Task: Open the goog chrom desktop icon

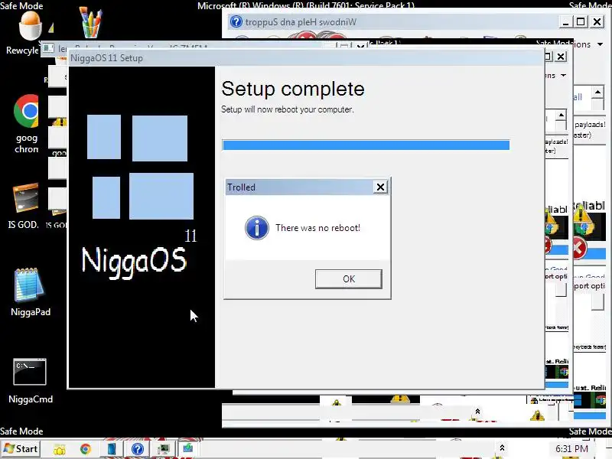Action: (26, 123)
